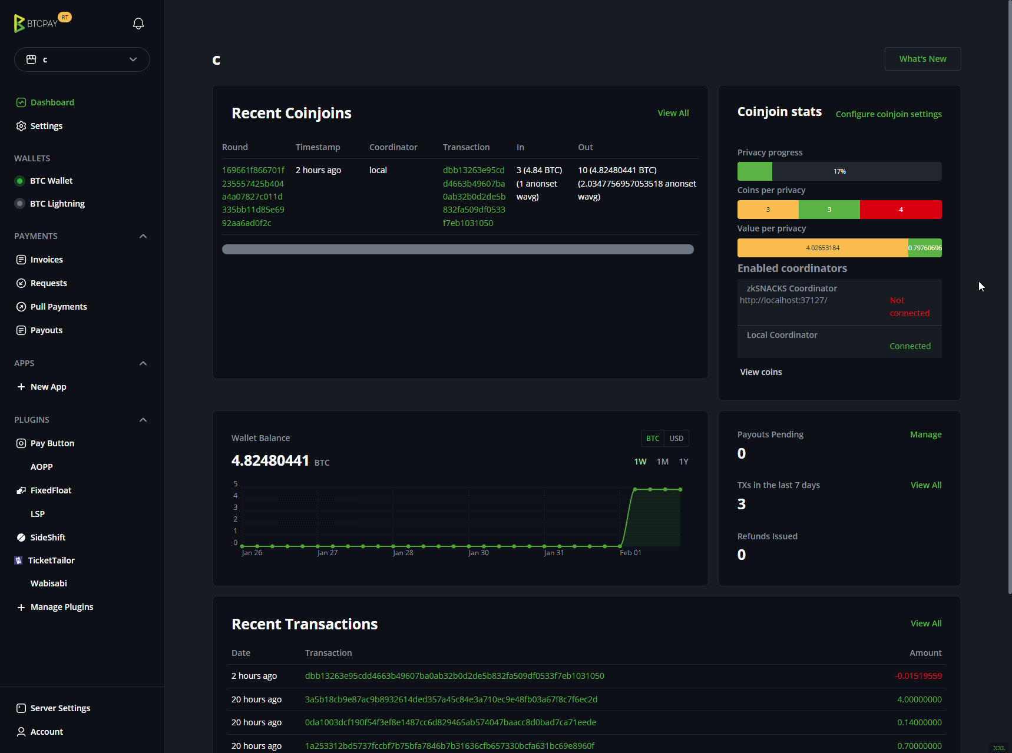
Task: Click the Recent Coinjoins horizontal scrollbar
Action: point(458,250)
